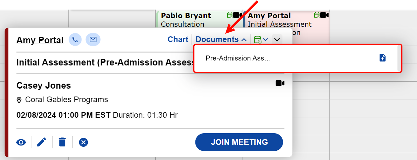This screenshot has width=417, height=160.
Task: Edit the appointment with the pencil icon
Action: click(41, 142)
